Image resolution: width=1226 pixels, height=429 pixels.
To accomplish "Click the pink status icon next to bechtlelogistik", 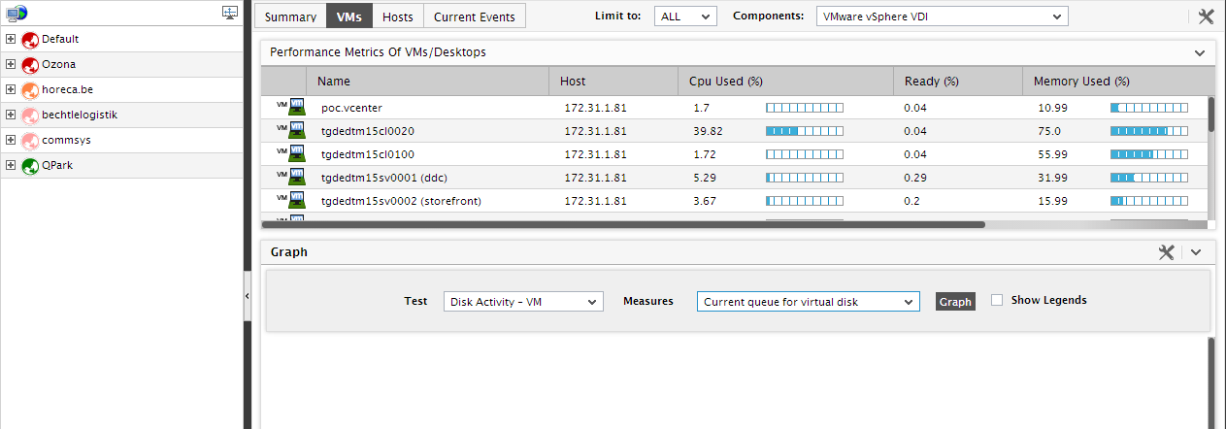I will coord(29,115).
